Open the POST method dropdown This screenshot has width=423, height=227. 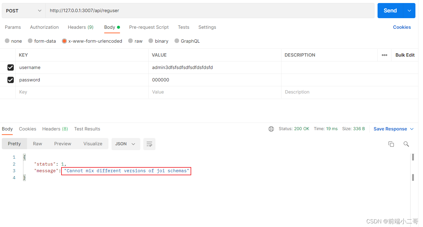tap(23, 10)
